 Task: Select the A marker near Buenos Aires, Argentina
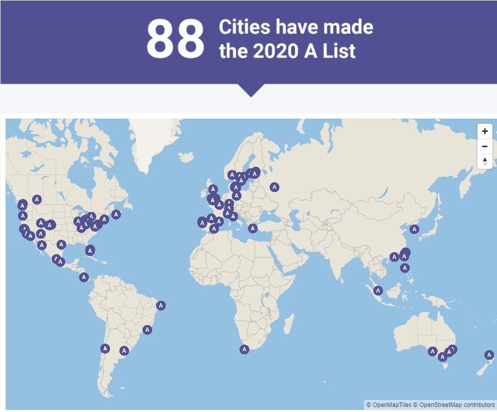[x=125, y=351]
